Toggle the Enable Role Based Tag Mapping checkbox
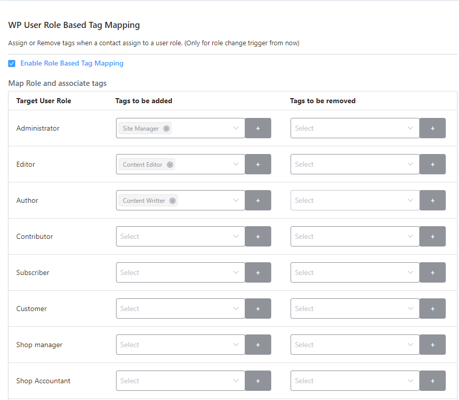The image size is (459, 400). (x=12, y=64)
